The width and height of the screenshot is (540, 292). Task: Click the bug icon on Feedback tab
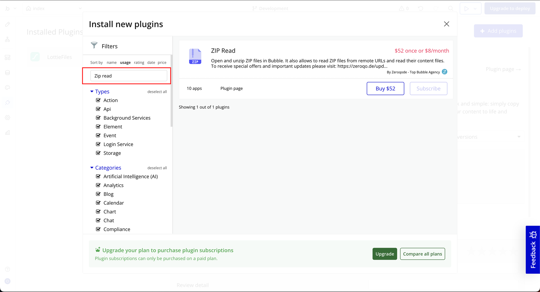pyautogui.click(x=533, y=234)
